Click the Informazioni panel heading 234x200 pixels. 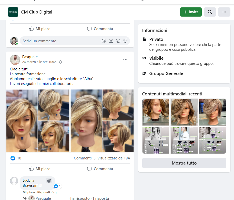click(x=155, y=30)
